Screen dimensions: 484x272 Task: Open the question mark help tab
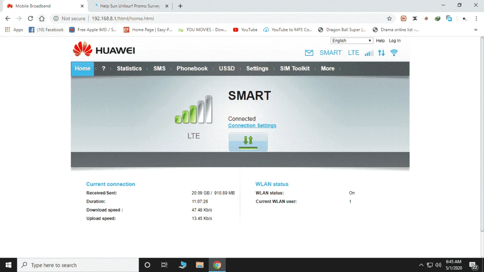[x=104, y=69]
